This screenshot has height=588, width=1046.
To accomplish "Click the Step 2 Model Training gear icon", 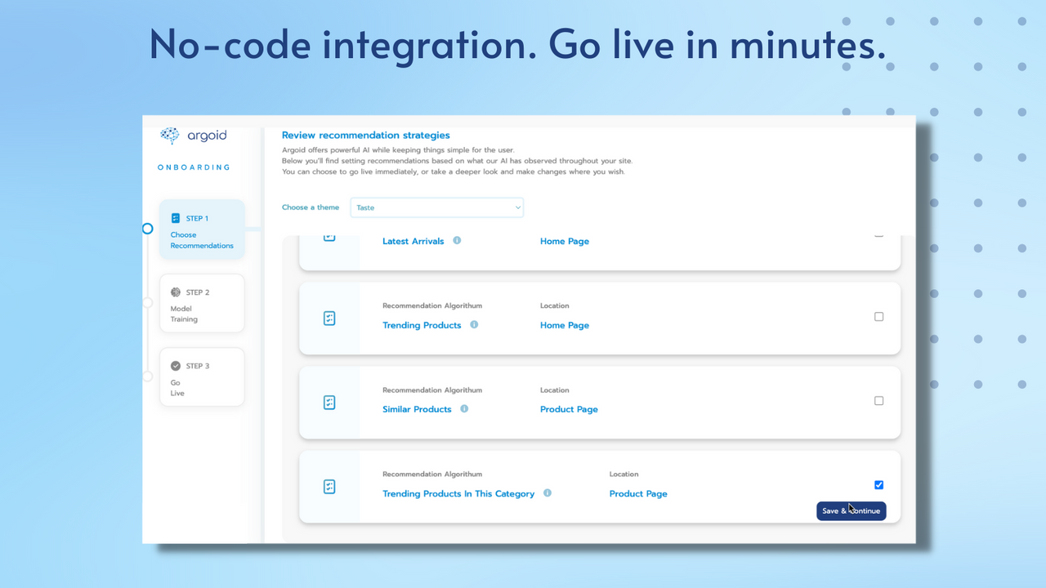I will click(174, 292).
